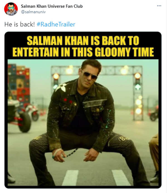
Task: Click the number 8 patch on the knee
Action: [123, 139]
